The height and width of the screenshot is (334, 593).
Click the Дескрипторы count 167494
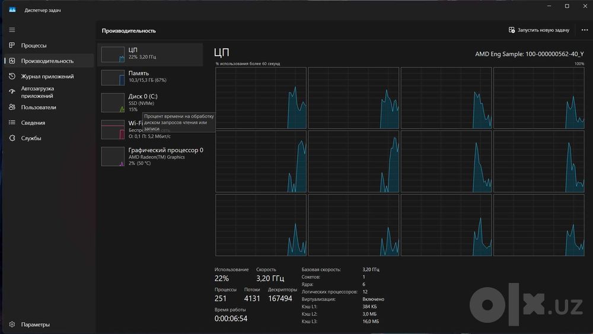[x=280, y=298]
